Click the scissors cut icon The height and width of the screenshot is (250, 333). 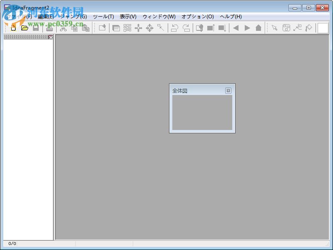pyautogui.click(x=63, y=28)
